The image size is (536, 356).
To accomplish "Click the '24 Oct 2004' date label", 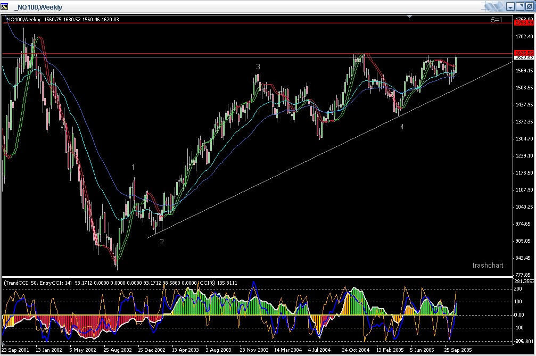I will pos(356,350).
